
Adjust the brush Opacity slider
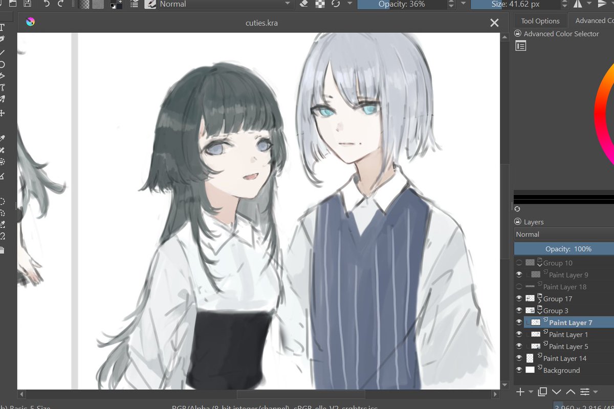(x=402, y=4)
